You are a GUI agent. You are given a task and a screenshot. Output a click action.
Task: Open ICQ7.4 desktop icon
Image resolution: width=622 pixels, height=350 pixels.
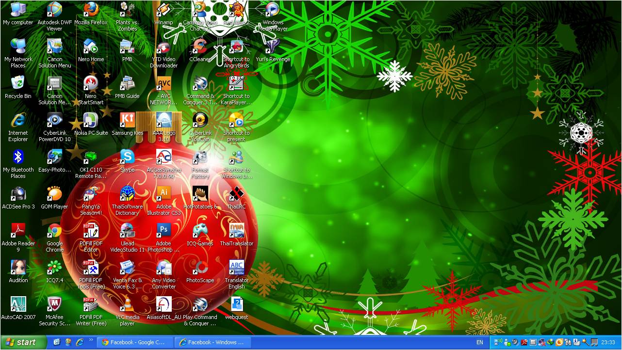(54, 271)
